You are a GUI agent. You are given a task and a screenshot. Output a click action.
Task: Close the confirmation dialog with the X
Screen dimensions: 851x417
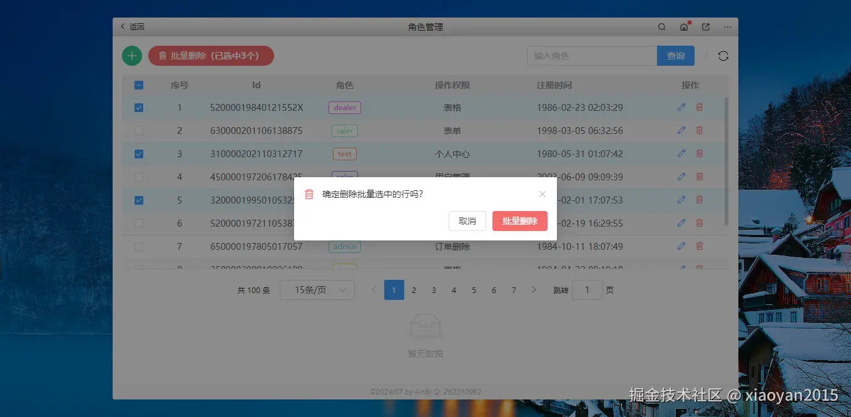542,194
